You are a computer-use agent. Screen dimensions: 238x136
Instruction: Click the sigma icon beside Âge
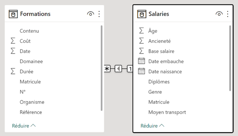pyautogui.click(x=141, y=31)
